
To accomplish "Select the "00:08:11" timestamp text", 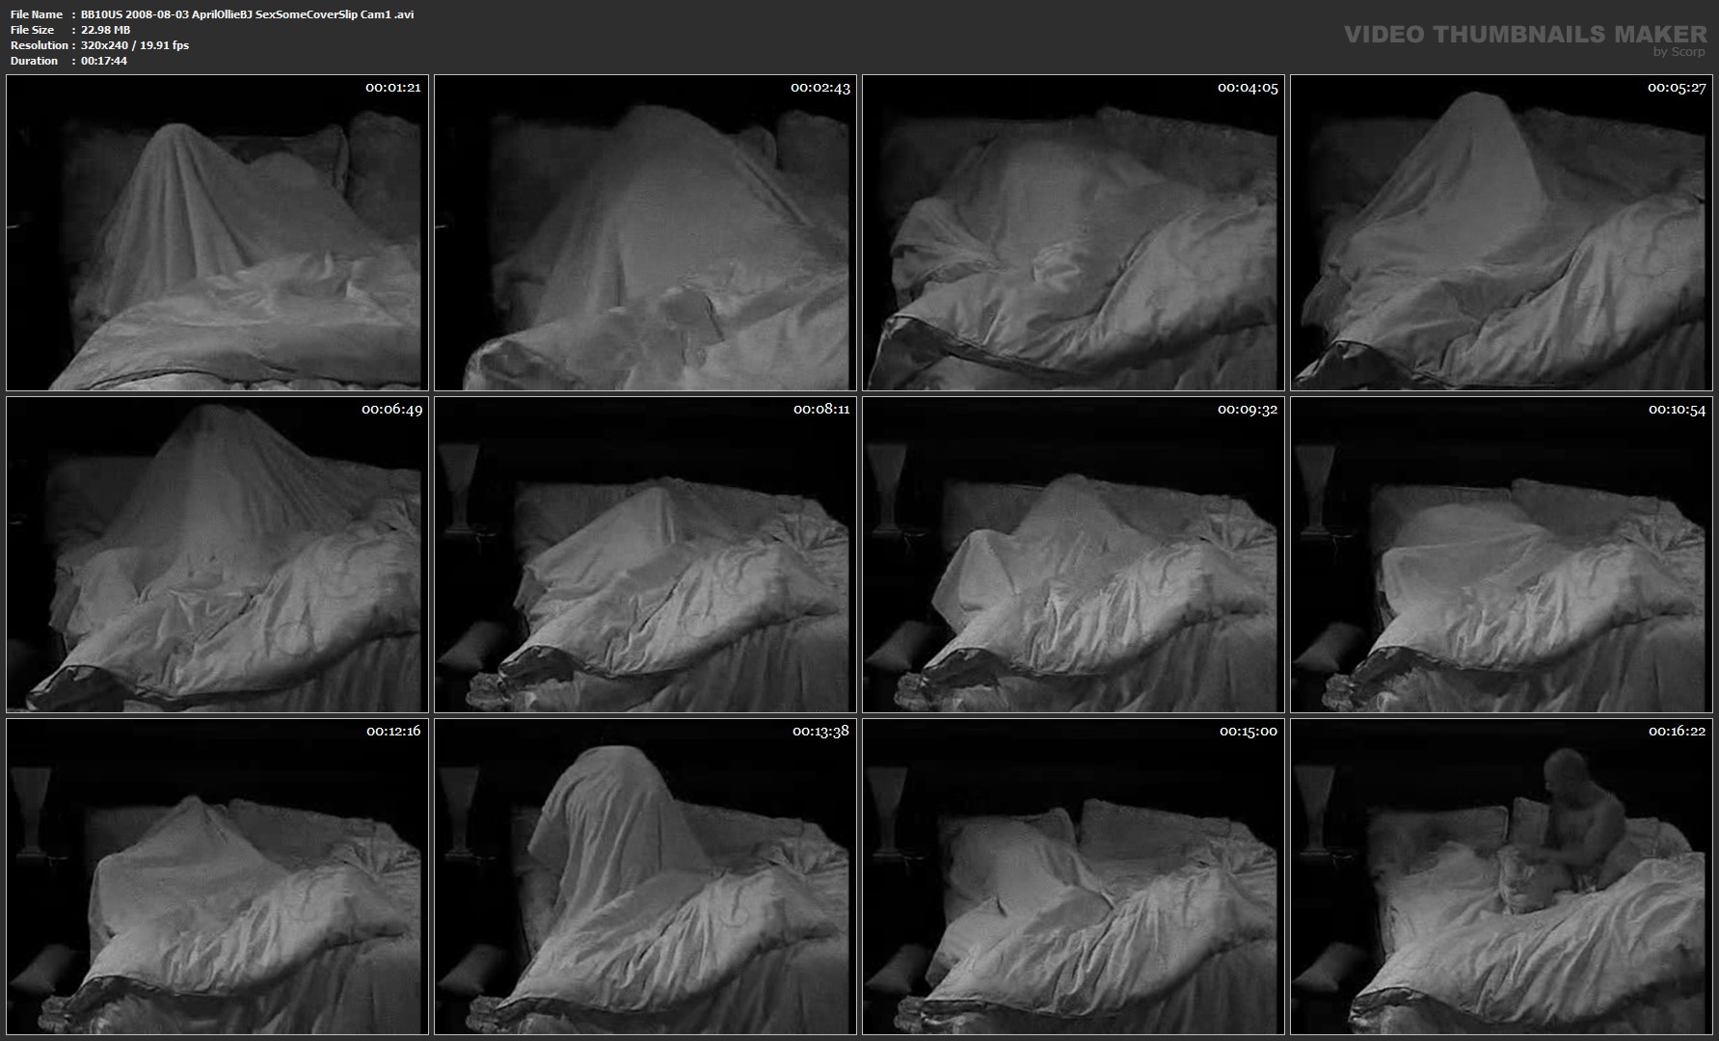I will [x=821, y=410].
